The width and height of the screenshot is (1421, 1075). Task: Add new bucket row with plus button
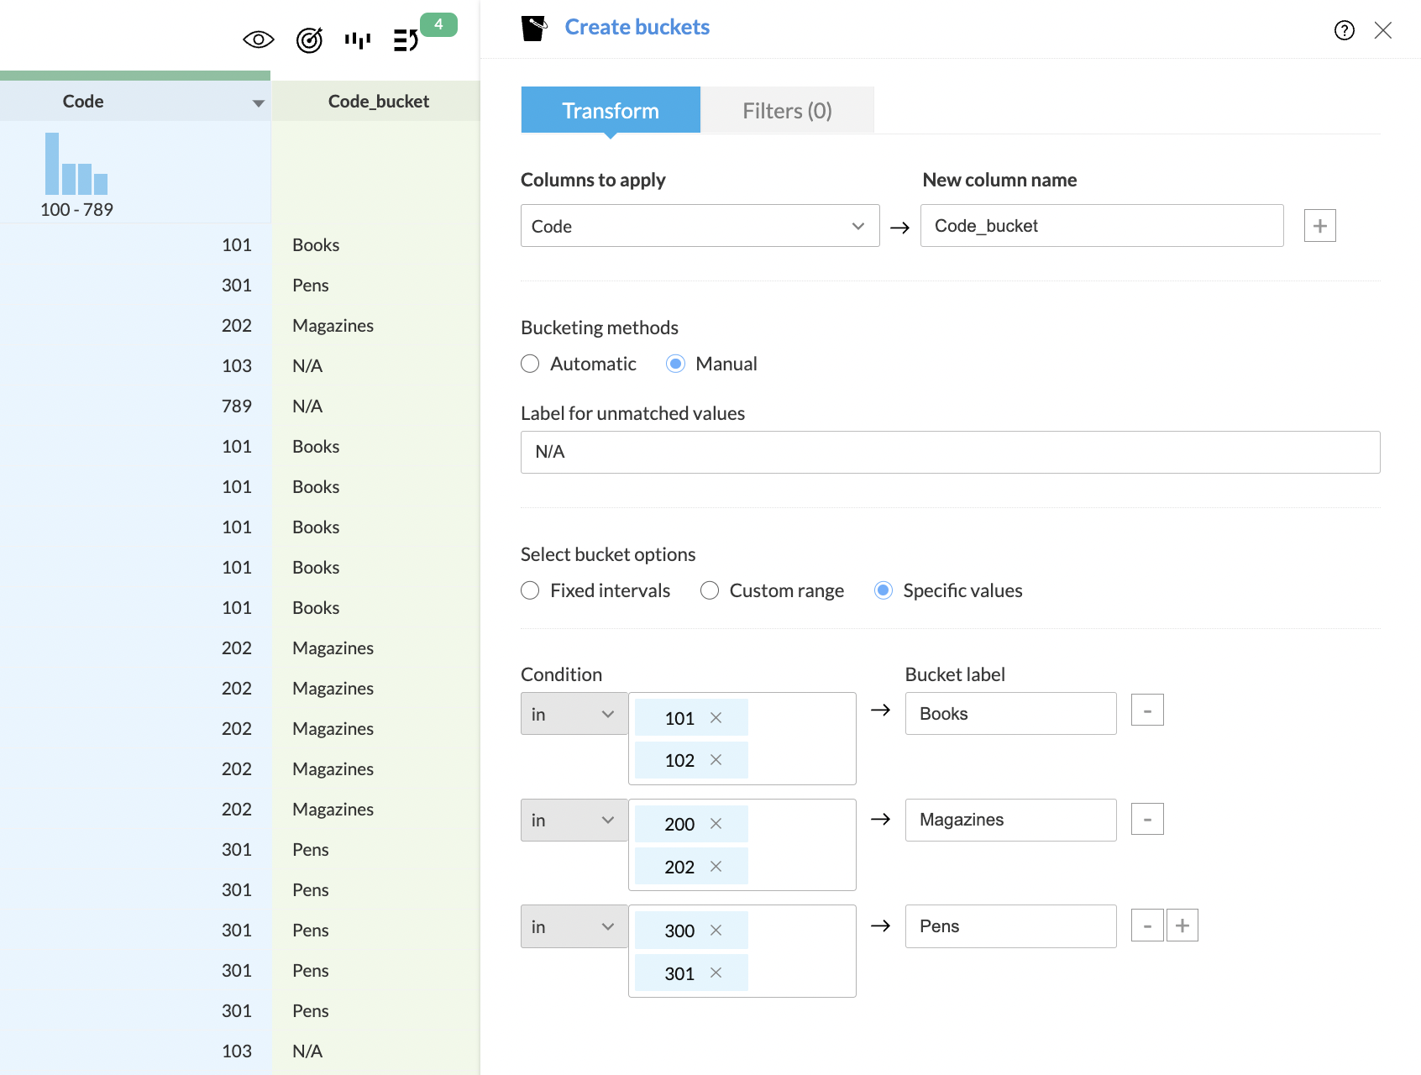pos(1182,926)
